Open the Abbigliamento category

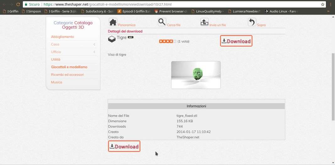(62, 37)
